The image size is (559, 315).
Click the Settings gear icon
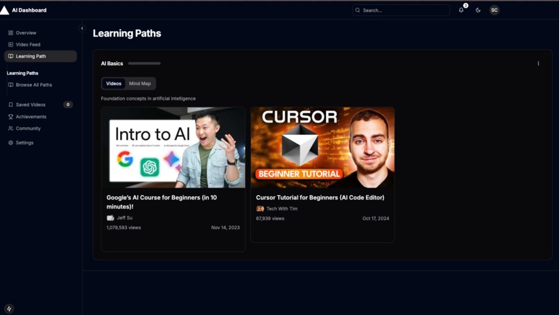click(x=10, y=143)
